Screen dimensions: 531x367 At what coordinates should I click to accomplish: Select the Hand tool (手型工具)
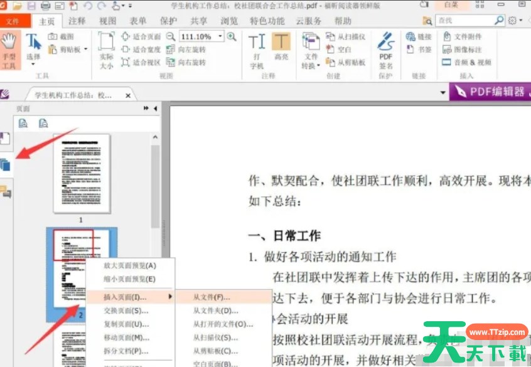pos(9,50)
